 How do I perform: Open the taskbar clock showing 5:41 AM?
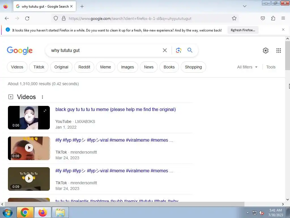click(276, 213)
